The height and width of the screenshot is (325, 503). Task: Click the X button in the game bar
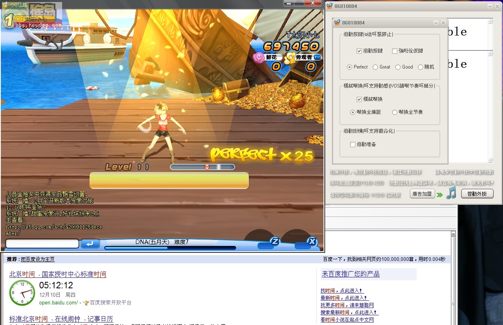[x=312, y=242]
